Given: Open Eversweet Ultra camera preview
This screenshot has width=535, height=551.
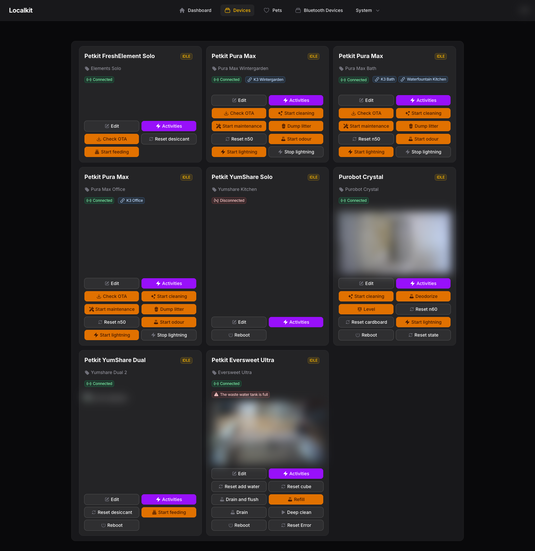Looking at the screenshot, I should point(267,432).
